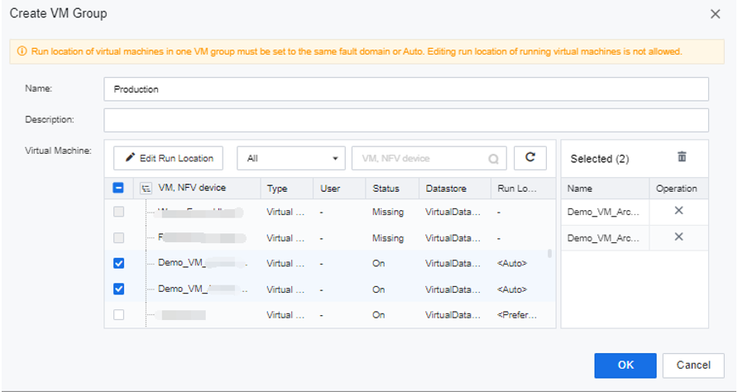Uncheck the second Demo_VM row checkbox

118,289
